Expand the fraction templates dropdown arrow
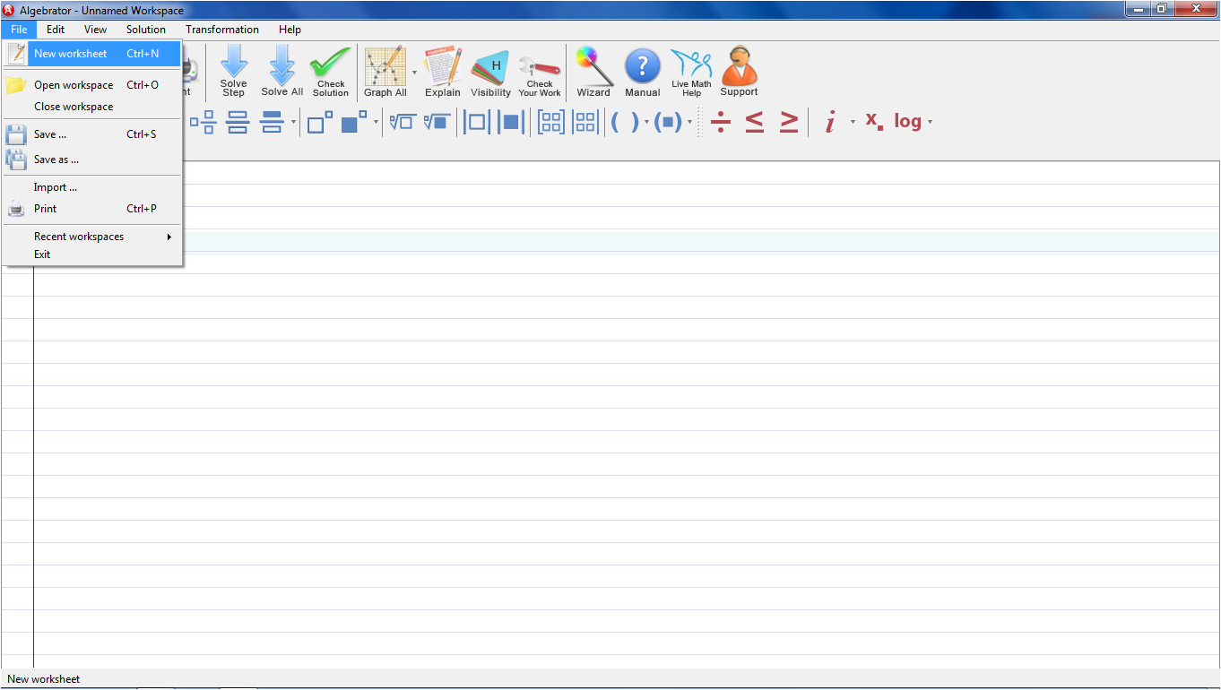The height and width of the screenshot is (690, 1221). [x=293, y=122]
